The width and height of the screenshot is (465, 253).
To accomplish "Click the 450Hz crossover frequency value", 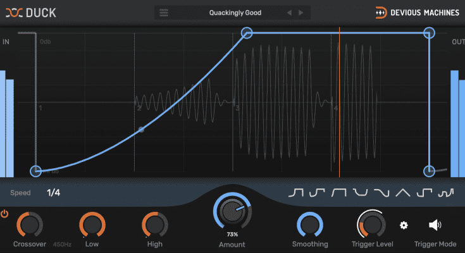I will coord(61,244).
